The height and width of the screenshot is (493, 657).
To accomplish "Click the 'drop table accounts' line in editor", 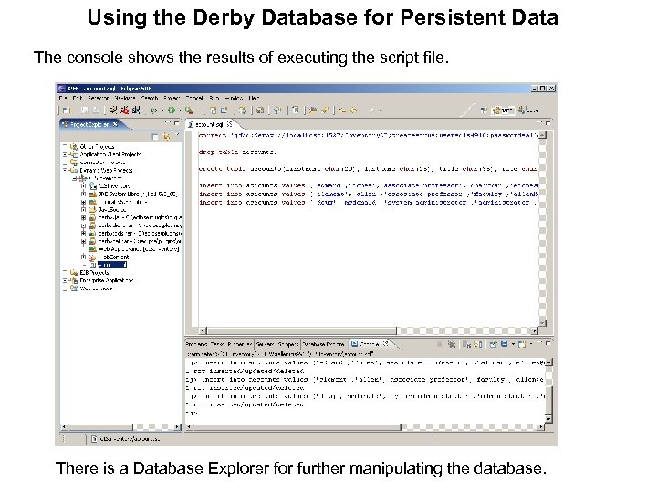I will [x=237, y=152].
